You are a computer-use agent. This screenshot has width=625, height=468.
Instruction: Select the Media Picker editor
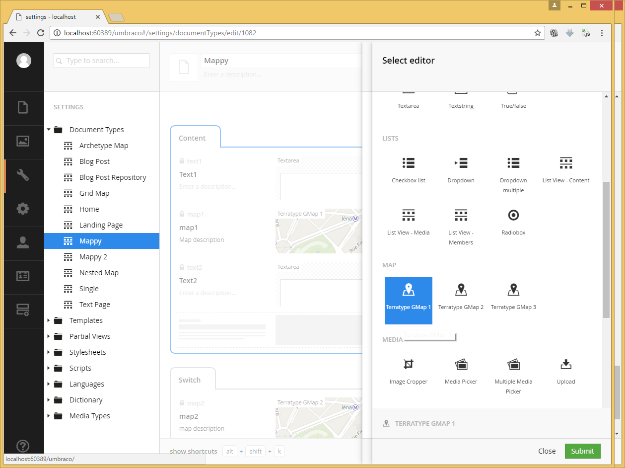click(461, 372)
